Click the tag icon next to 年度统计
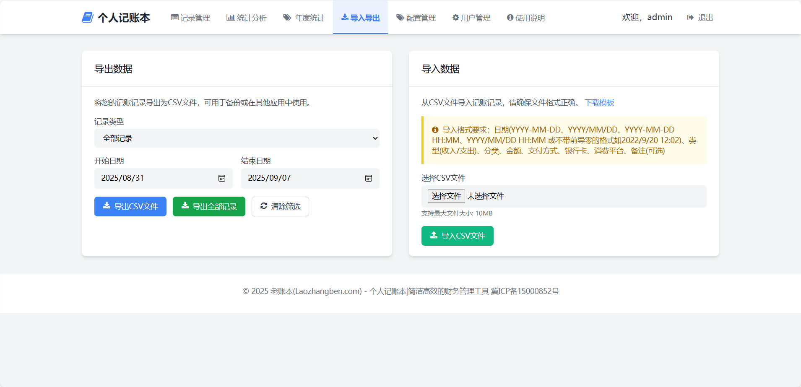Image resolution: width=801 pixels, height=387 pixels. click(x=287, y=18)
